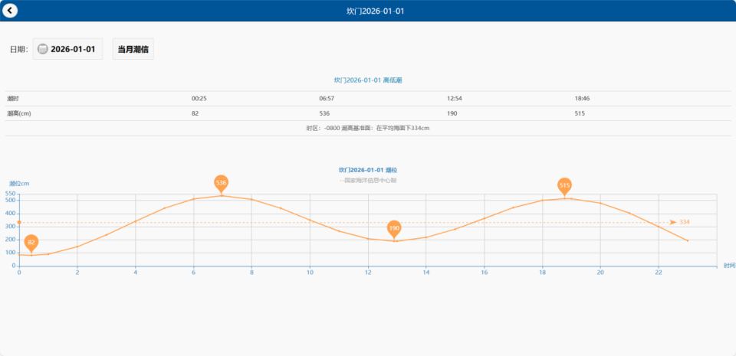This screenshot has height=356, width=736.
Task: Go back using the arrow icon
Action: point(10,10)
